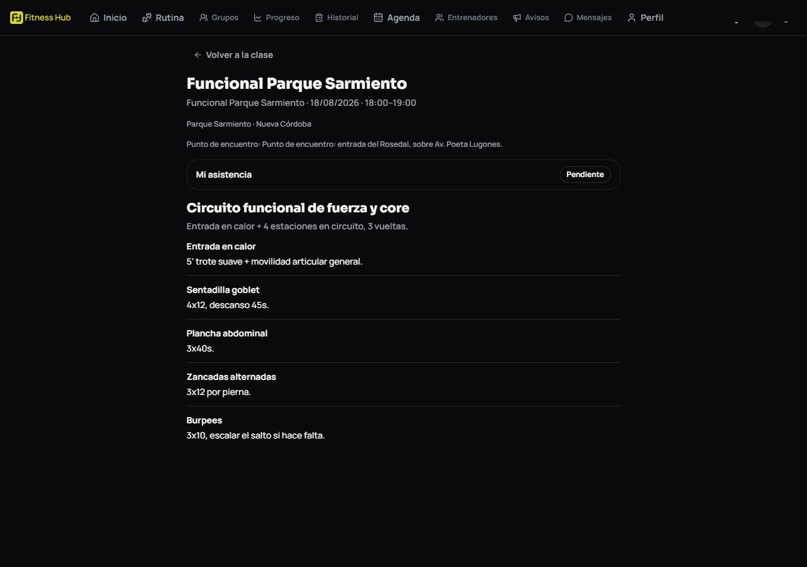
Task: Click the line chart icon beside Progreso
Action: click(258, 18)
